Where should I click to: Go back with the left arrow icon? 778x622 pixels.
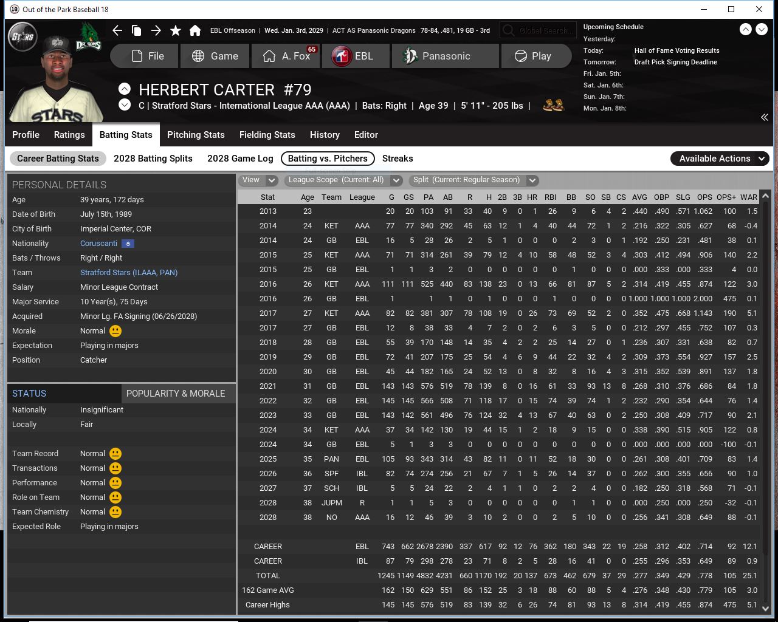coord(118,30)
